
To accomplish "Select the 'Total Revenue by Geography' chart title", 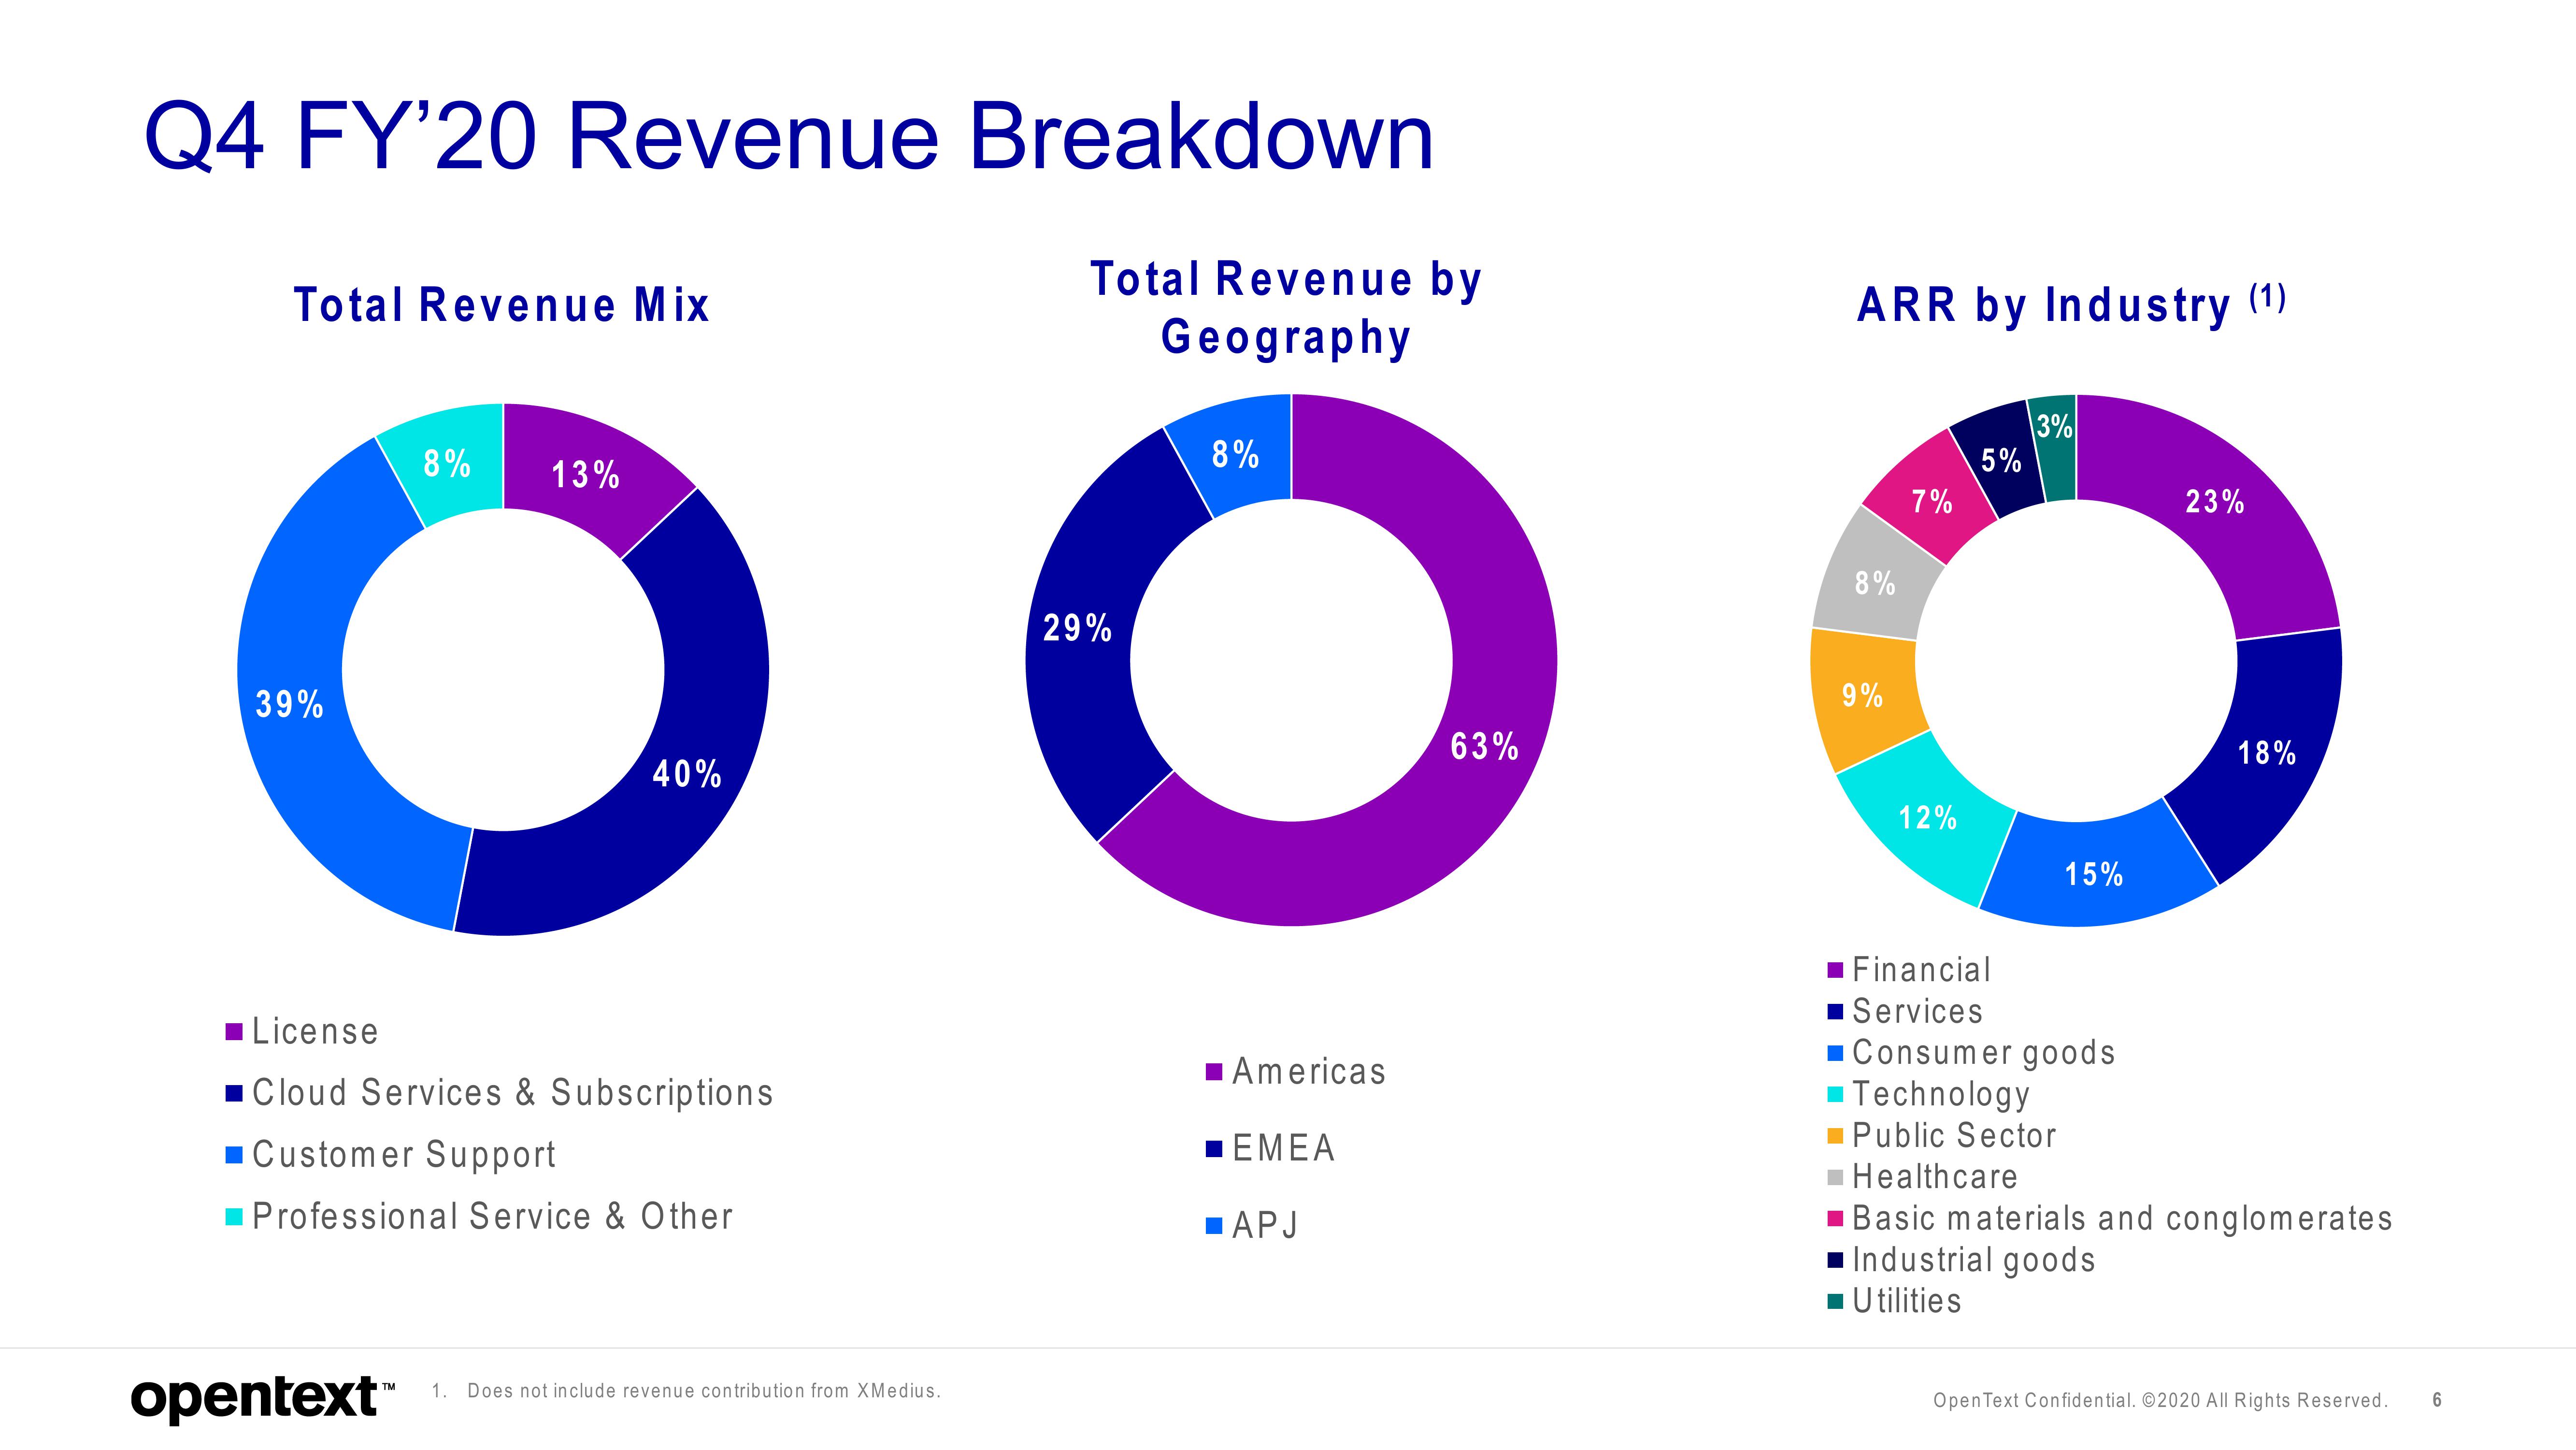I will point(1286,307).
